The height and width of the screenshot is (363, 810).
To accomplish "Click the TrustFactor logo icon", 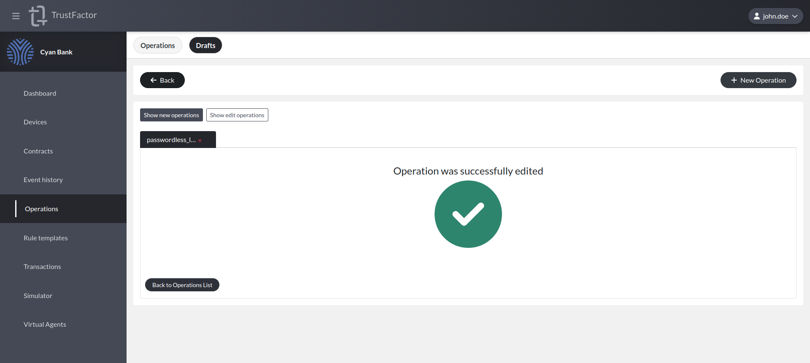I will [x=38, y=16].
